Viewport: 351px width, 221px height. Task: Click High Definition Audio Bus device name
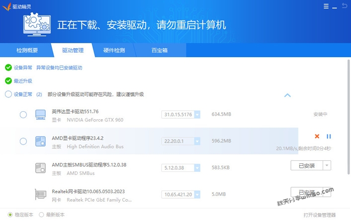(x=95, y=147)
